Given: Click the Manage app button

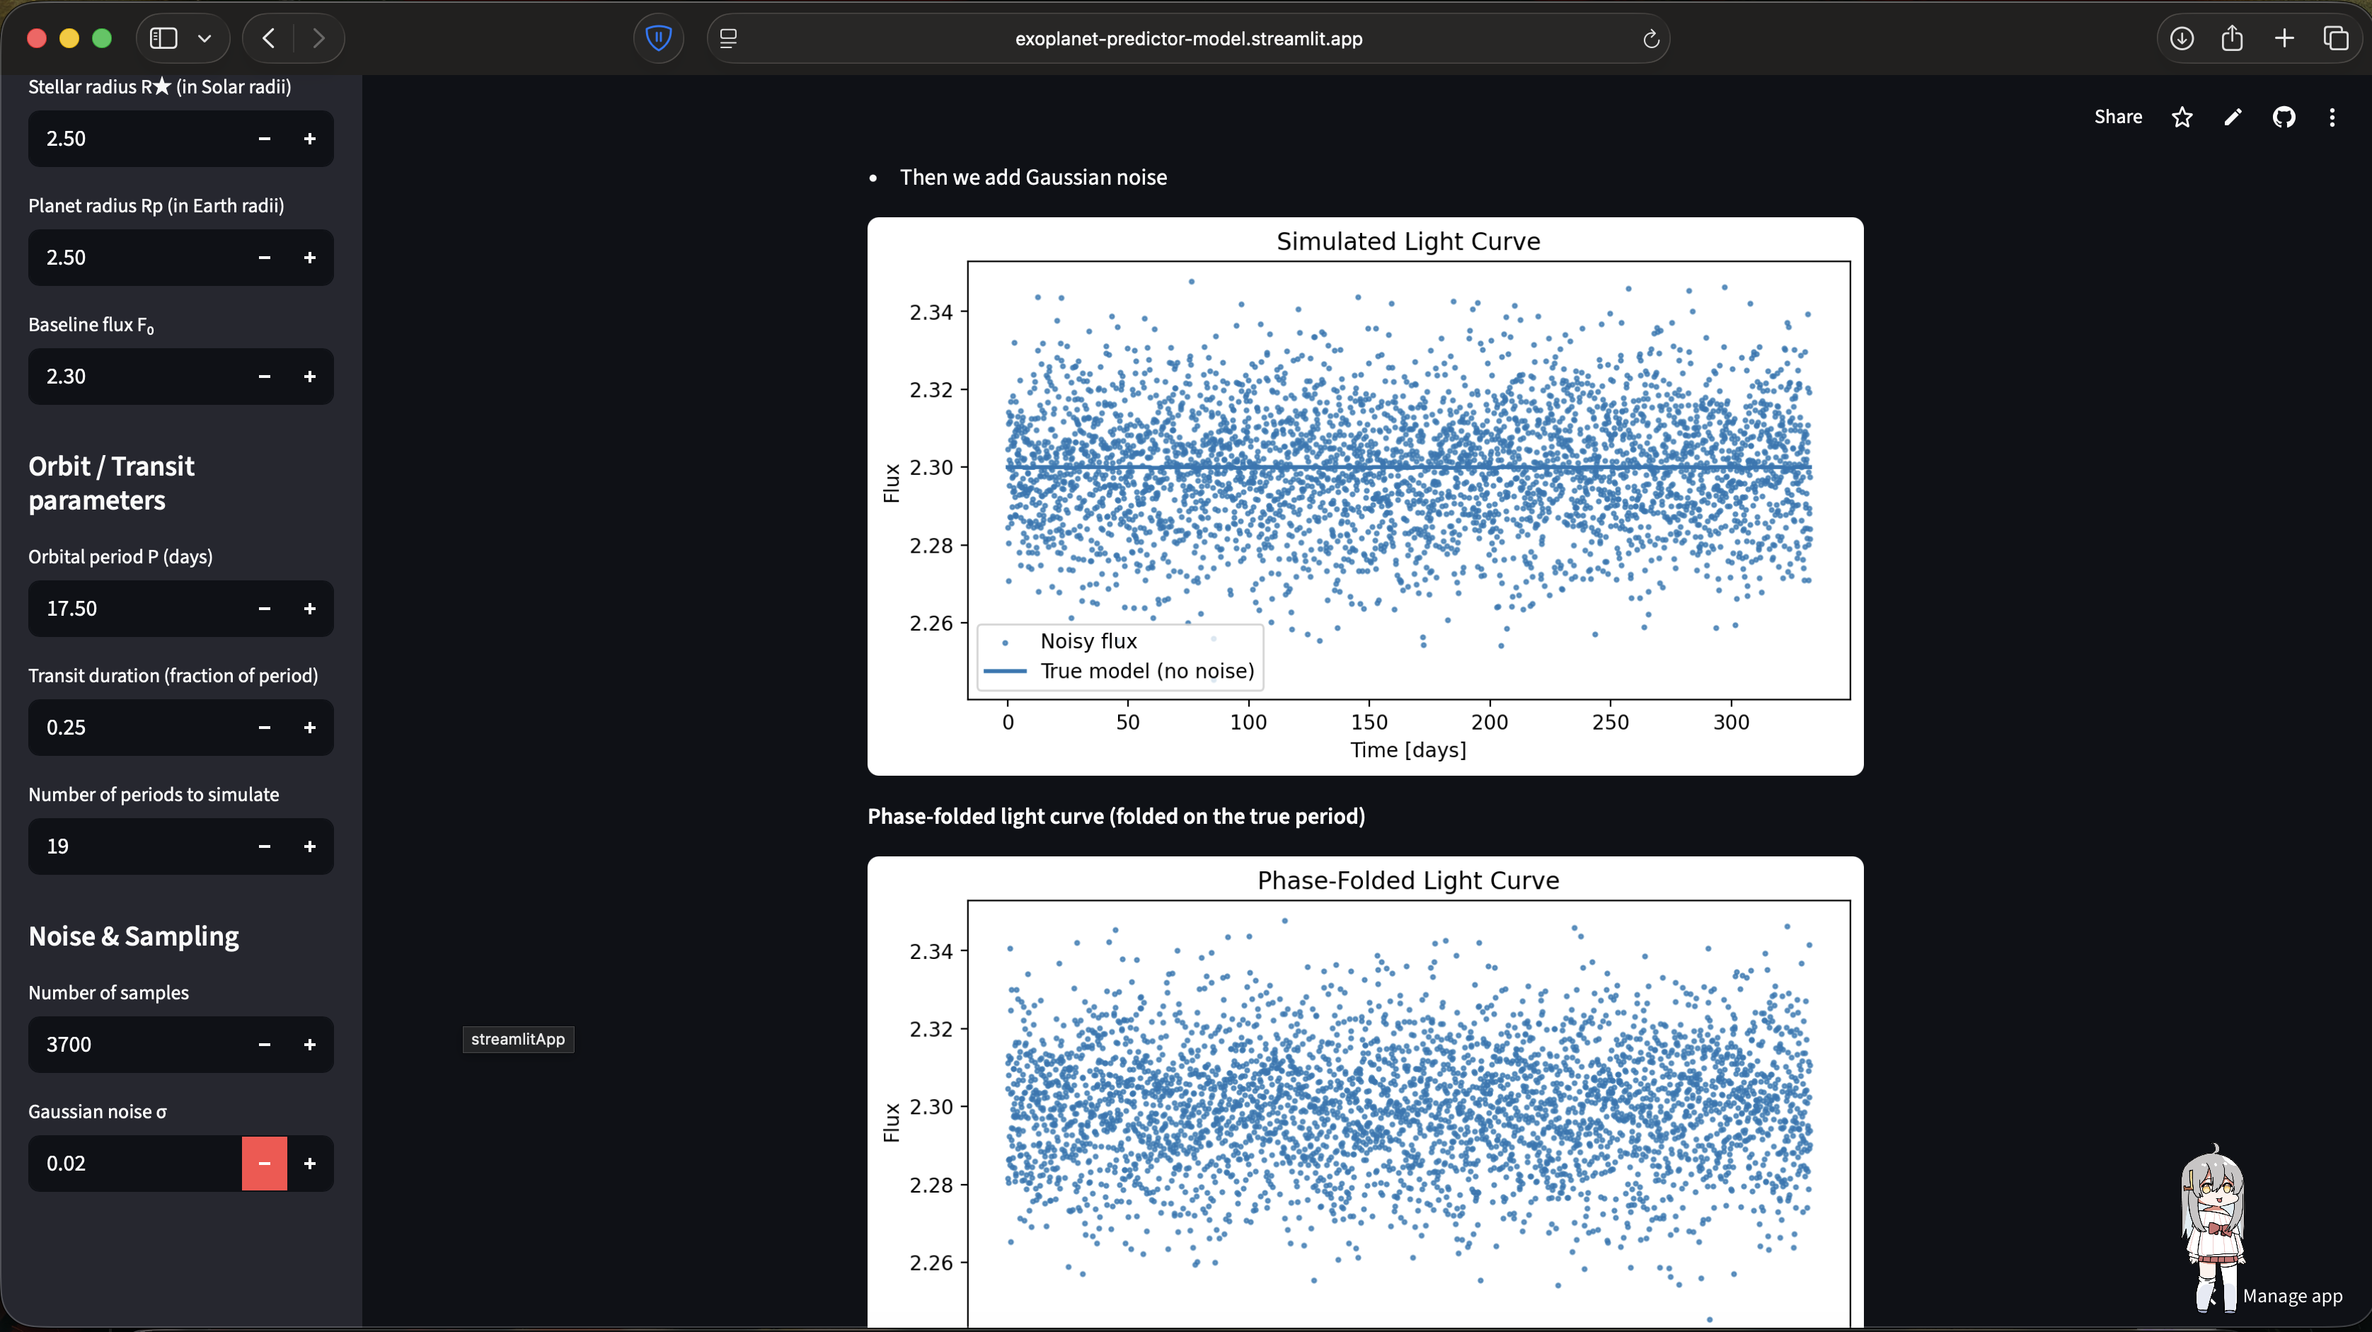Looking at the screenshot, I should (2293, 1296).
